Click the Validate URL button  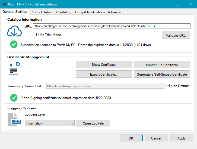176,35
